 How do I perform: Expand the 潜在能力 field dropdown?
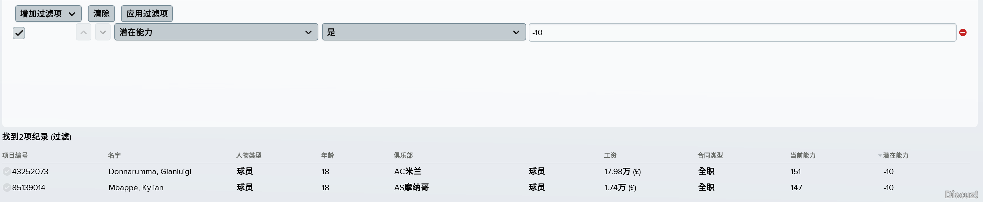[x=216, y=32]
